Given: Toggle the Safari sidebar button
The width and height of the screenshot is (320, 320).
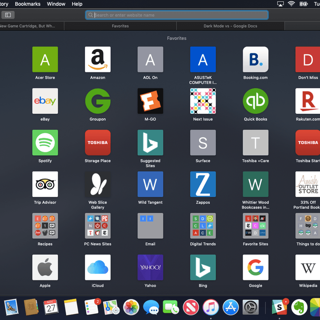Looking at the screenshot, I should coord(8,15).
